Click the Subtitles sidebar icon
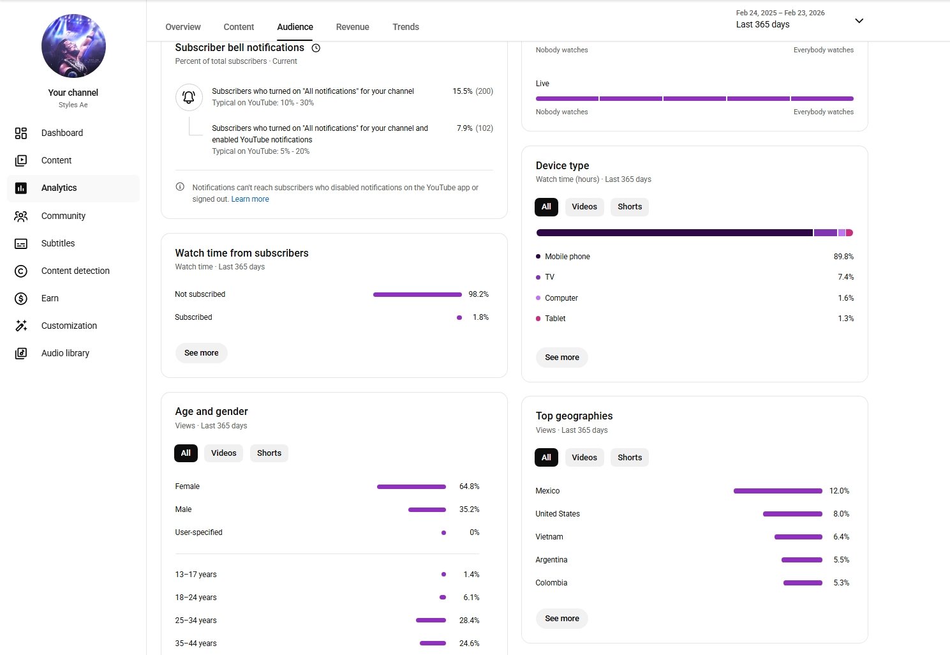Screen dimensions: 950x655 21,244
